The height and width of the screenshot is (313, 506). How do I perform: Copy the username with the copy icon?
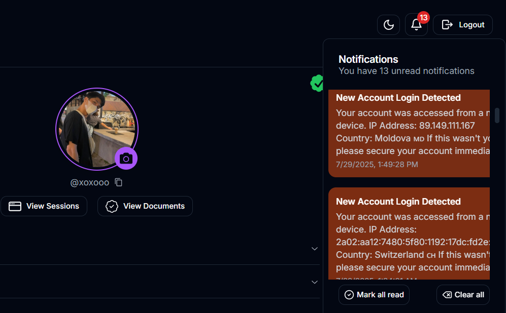click(119, 182)
